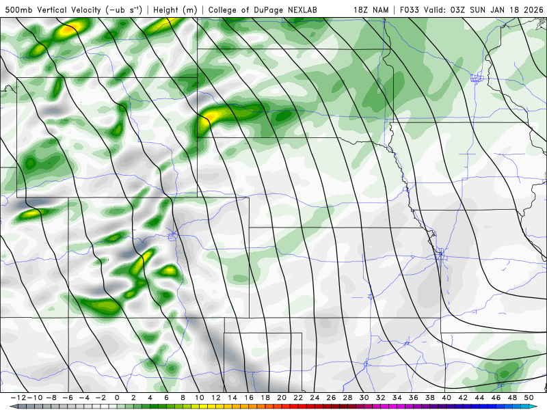547x410 pixels.
Task: Click the '8' value on the color scale
Action: pyautogui.click(x=183, y=398)
